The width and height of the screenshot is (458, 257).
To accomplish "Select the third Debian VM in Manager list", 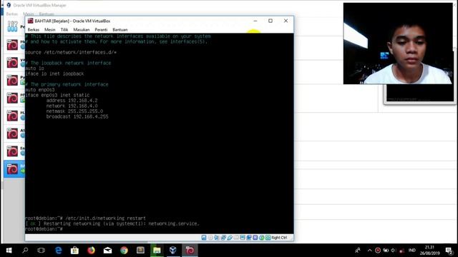I will pos(14,81).
